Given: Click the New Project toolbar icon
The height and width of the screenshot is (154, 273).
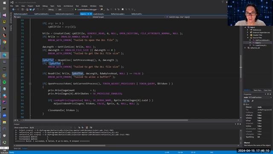Looking at the screenshot, I should coord(23,9).
